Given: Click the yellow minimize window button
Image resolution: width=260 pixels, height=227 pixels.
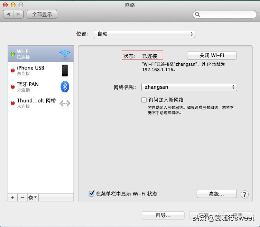Looking at the screenshot, I should [13, 5].
